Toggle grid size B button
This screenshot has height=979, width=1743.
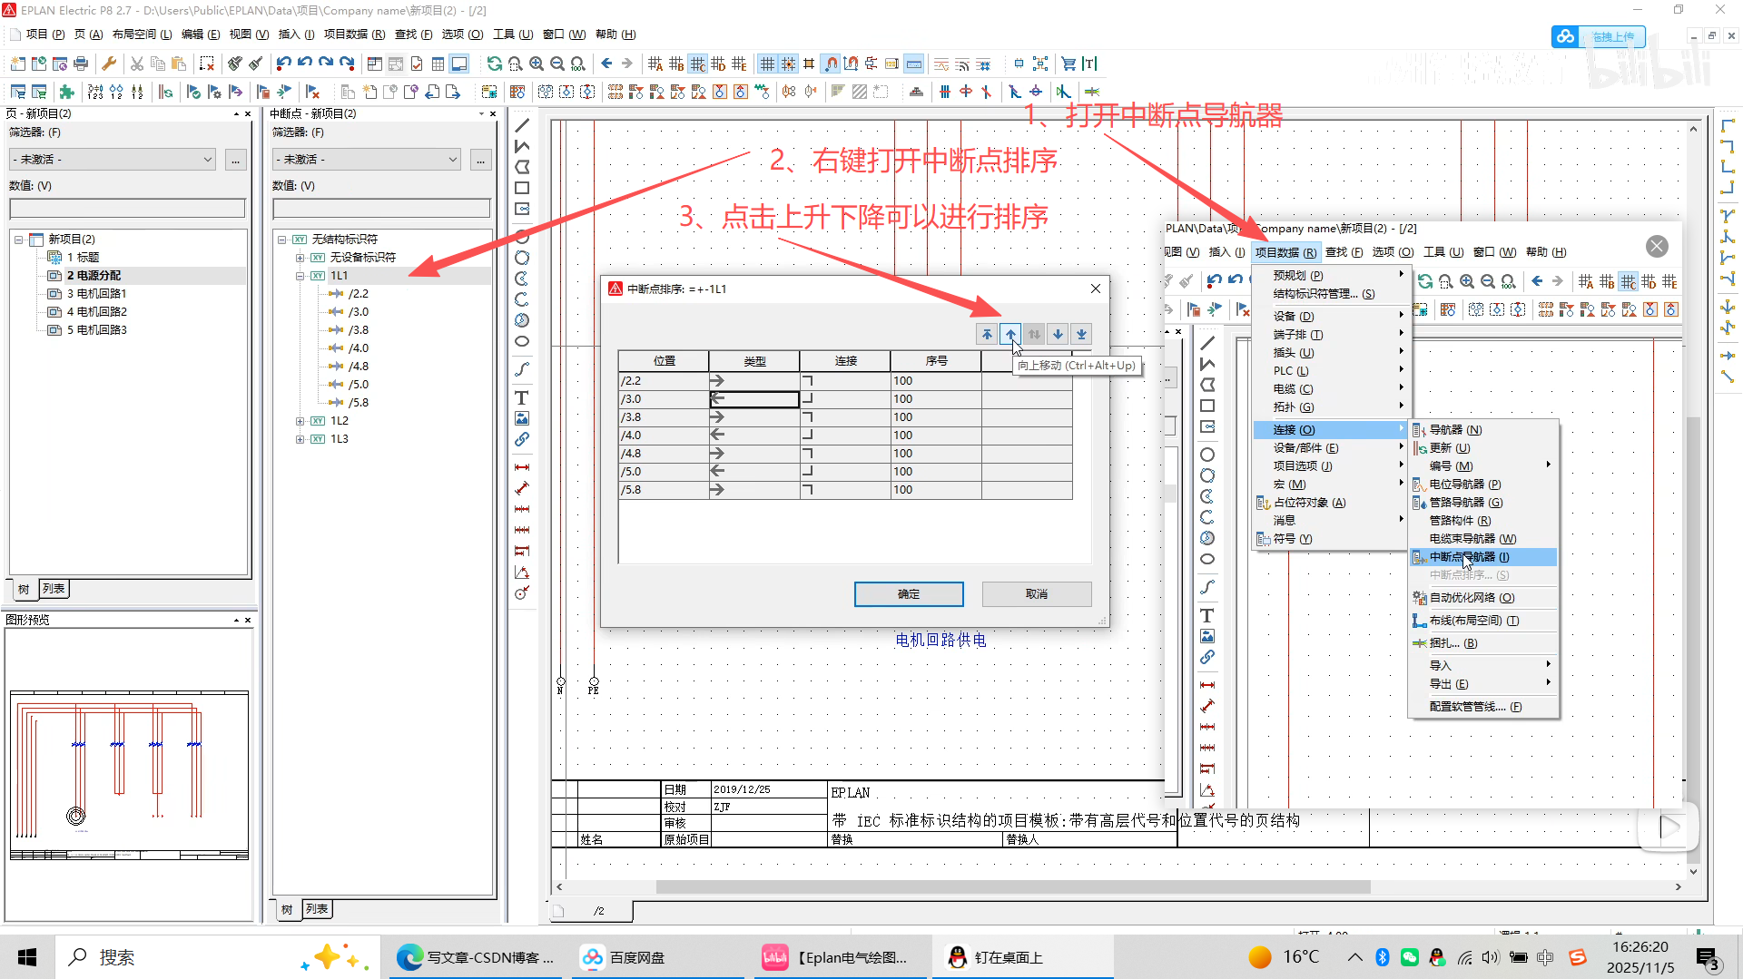coord(676,64)
